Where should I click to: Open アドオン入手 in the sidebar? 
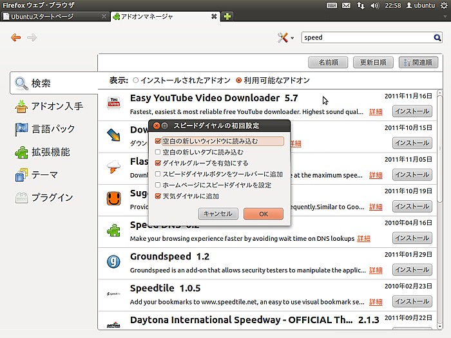49,106
